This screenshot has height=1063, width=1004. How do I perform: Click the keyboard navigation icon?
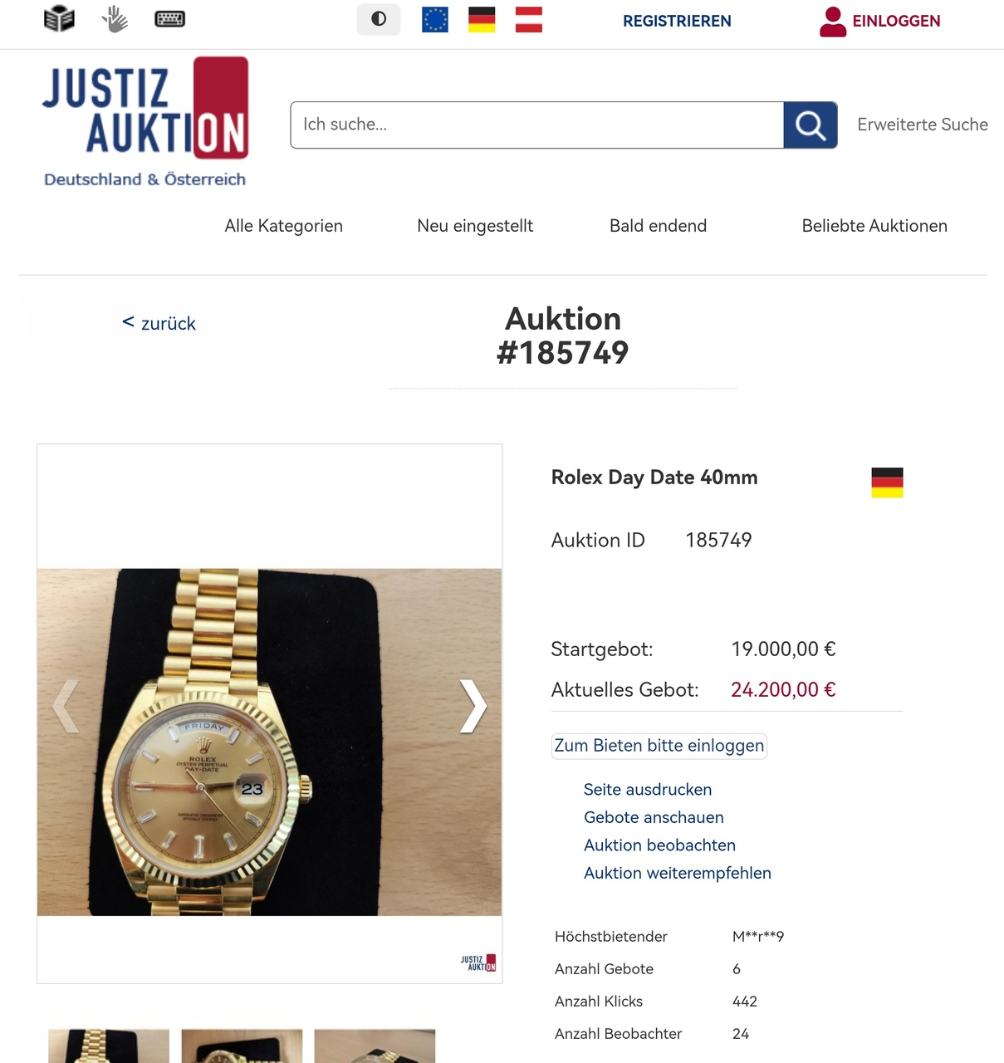click(x=170, y=18)
